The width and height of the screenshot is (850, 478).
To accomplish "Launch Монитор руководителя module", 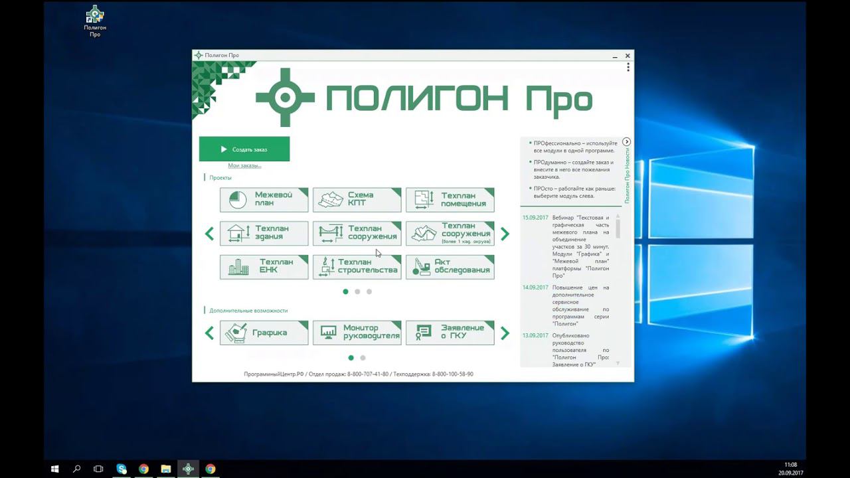I will pos(357,333).
